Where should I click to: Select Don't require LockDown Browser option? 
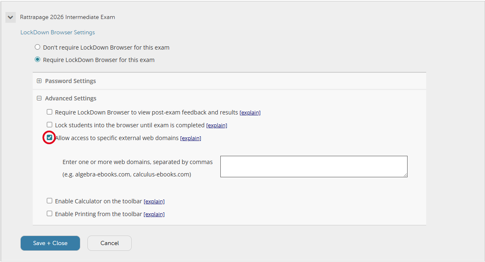[x=38, y=47]
